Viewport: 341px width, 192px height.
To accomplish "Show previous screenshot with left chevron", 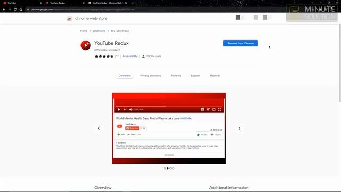I will click(x=99, y=129).
